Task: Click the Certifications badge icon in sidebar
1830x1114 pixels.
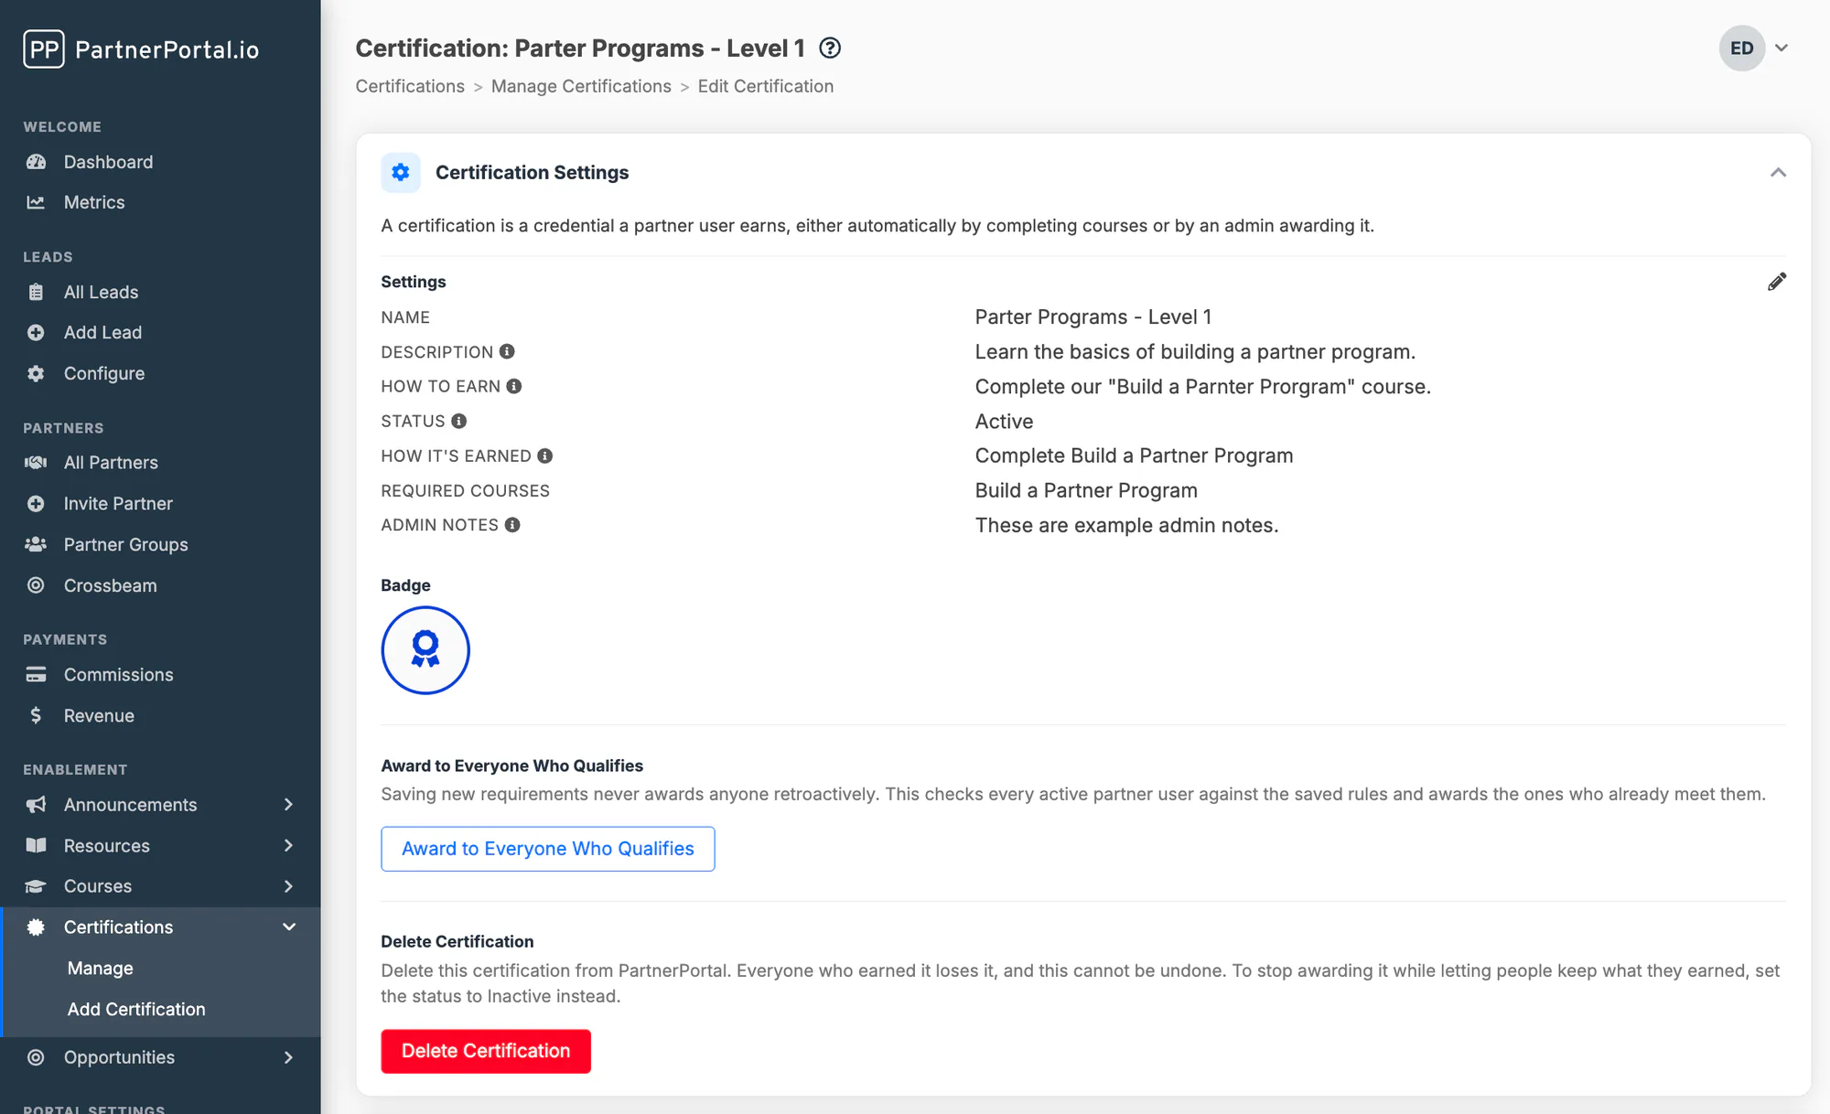Action: tap(36, 927)
